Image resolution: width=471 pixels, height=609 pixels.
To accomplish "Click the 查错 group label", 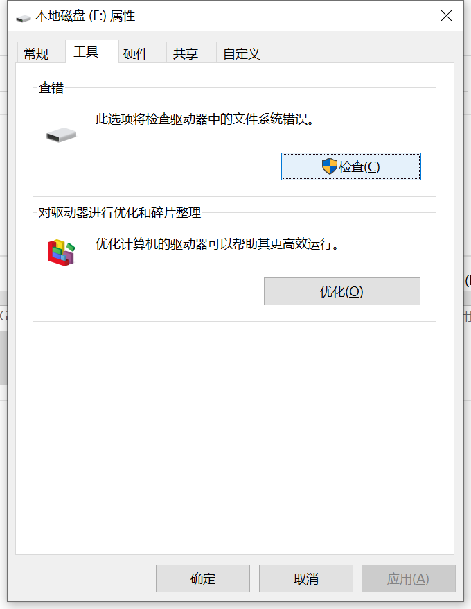I will pyautogui.click(x=51, y=88).
